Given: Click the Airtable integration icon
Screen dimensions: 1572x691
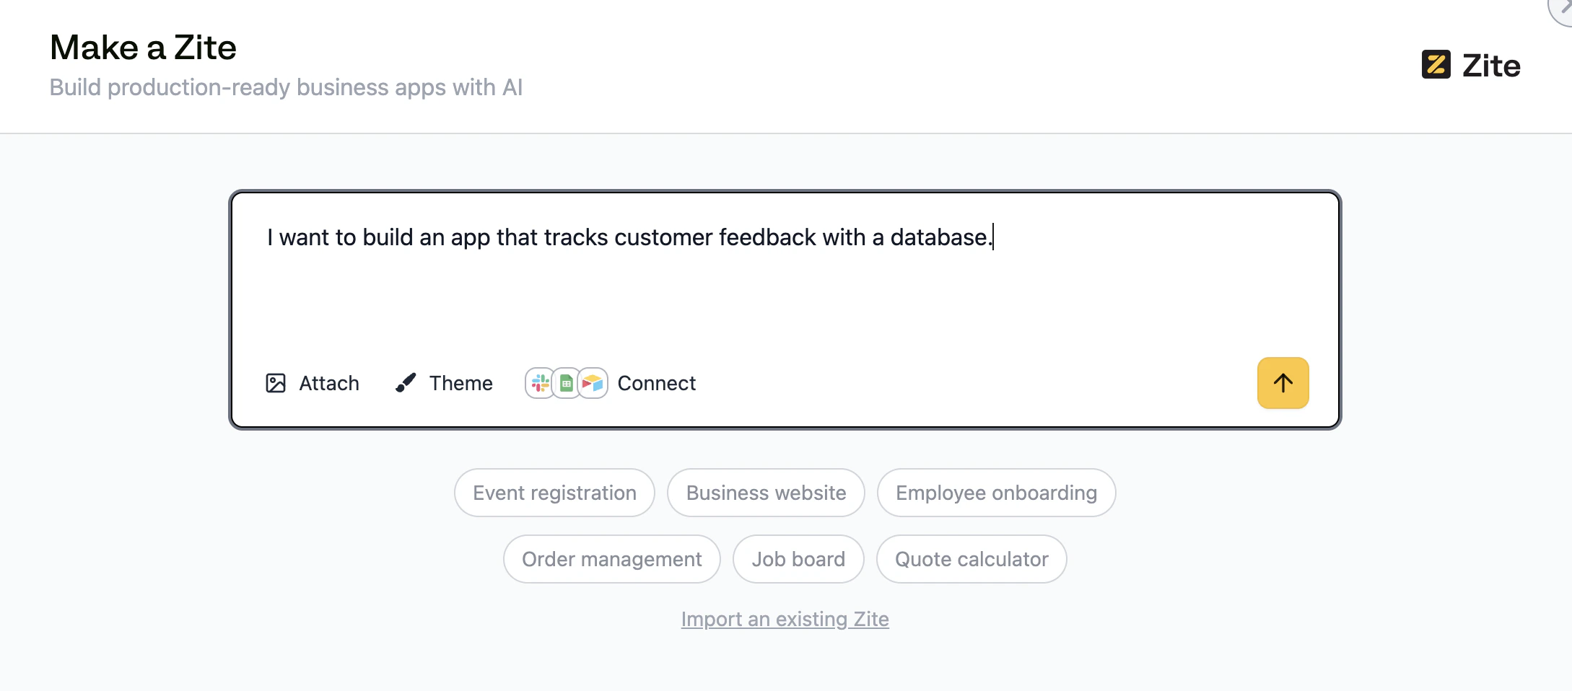Looking at the screenshot, I should [593, 383].
